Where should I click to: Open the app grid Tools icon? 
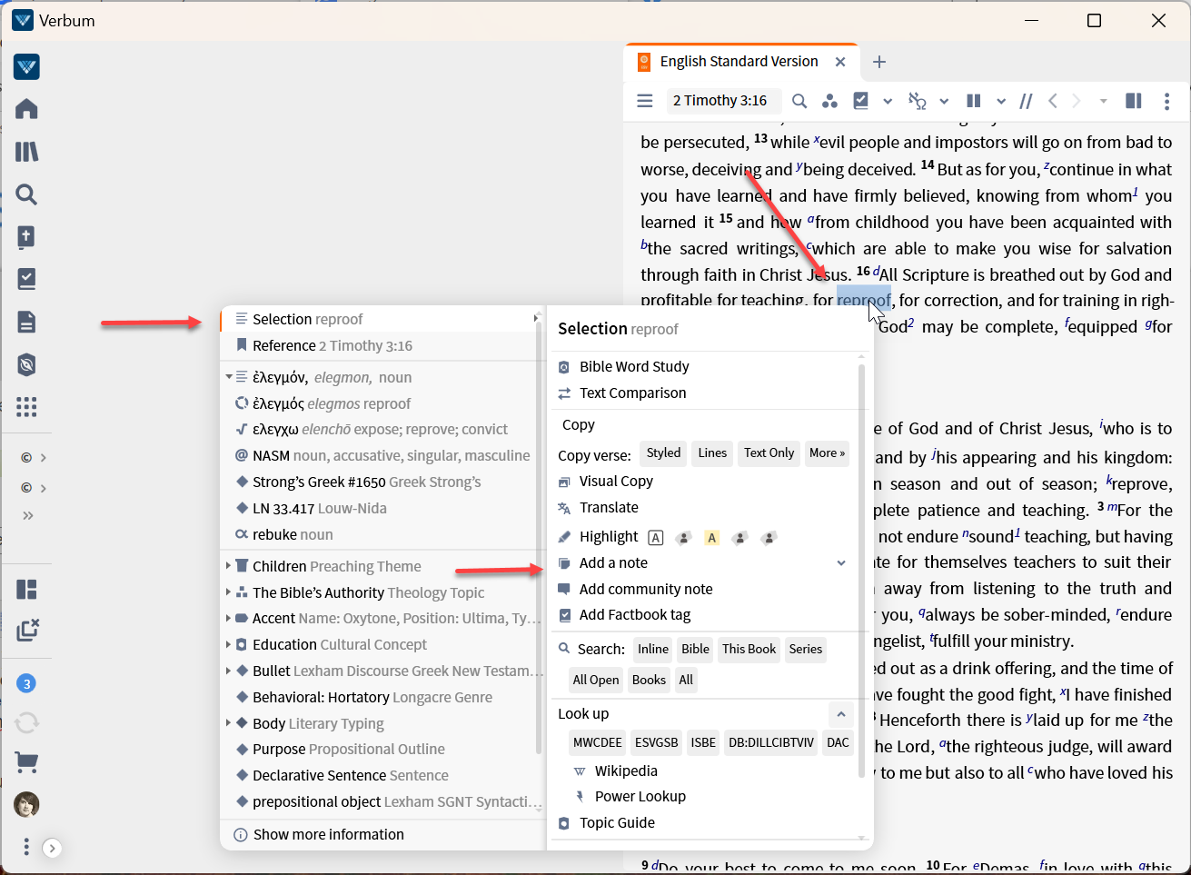26,406
